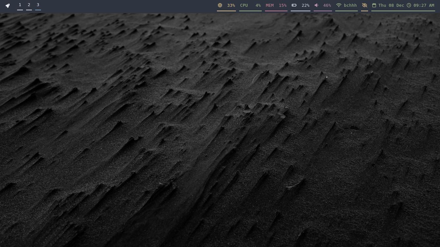440x247 pixels.
Task: Toggle do-not-disturb via the crossed-eye indicator
Action: [x=364, y=5]
